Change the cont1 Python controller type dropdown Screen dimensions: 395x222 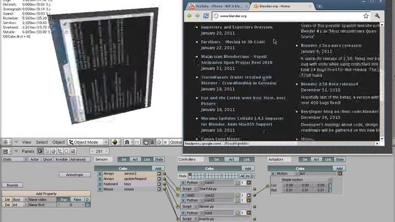(195, 183)
